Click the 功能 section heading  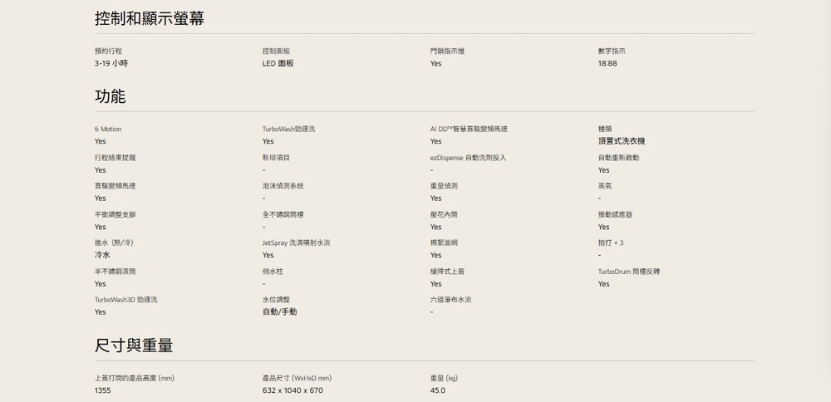[111, 96]
